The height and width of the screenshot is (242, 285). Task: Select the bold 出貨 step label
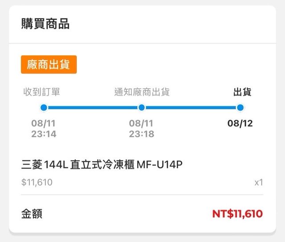[242, 92]
